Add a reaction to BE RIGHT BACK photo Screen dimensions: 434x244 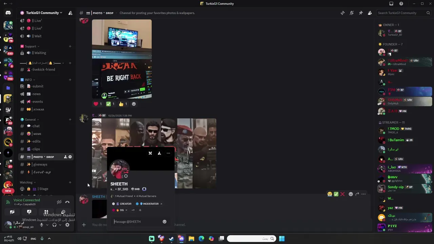pos(134,104)
